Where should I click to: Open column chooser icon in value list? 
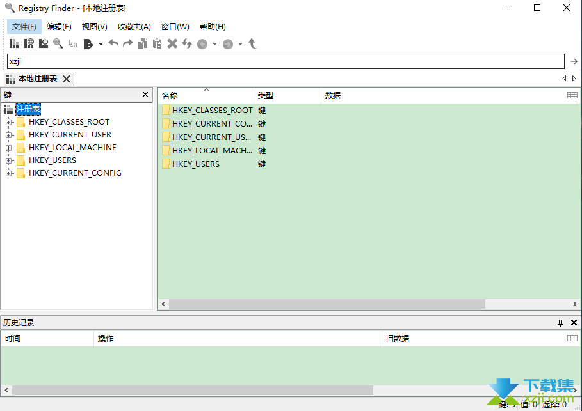[x=572, y=96]
